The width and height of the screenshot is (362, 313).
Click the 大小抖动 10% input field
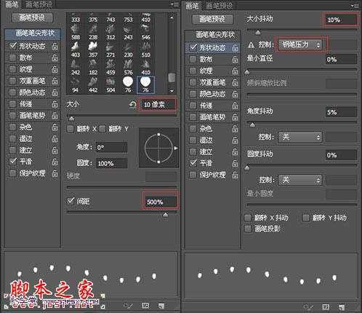pyautogui.click(x=340, y=20)
